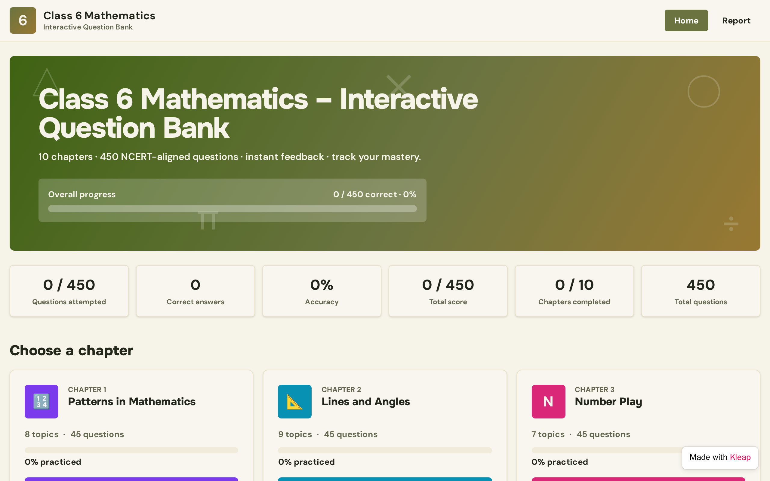Click the Number Play N icon
This screenshot has width=770, height=481.
548,401
